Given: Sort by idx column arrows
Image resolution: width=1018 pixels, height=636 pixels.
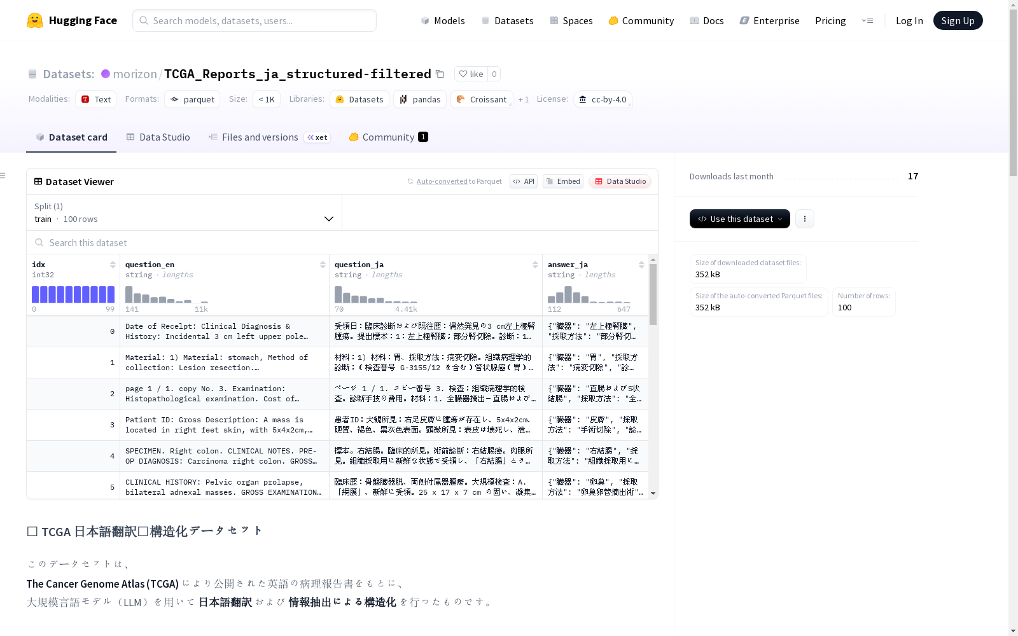Looking at the screenshot, I should pos(113,265).
